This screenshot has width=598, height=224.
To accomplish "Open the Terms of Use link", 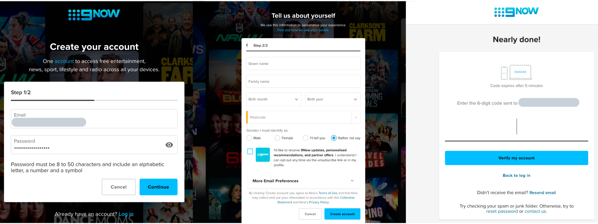I will click(328, 193).
